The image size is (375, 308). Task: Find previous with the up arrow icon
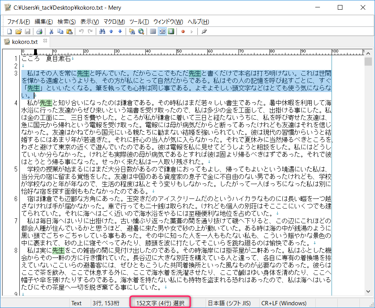[x=111, y=31]
